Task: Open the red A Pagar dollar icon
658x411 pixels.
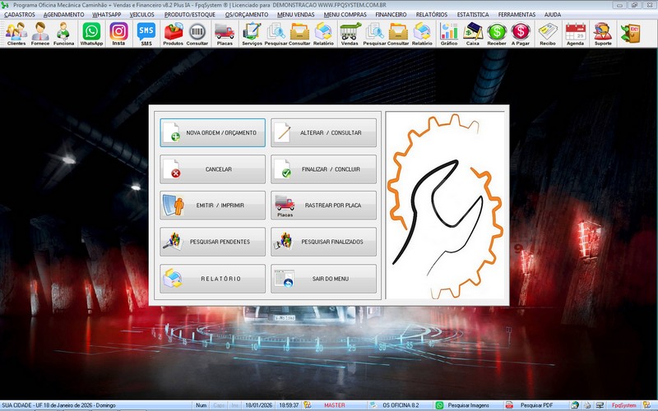Action: pyautogui.click(x=521, y=34)
